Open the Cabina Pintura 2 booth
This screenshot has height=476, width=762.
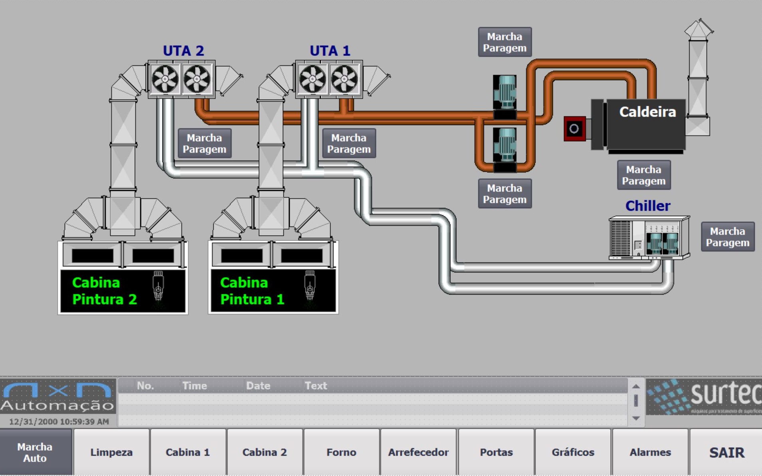123,291
